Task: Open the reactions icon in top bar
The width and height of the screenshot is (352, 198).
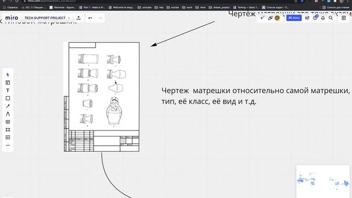Action: coord(270,18)
